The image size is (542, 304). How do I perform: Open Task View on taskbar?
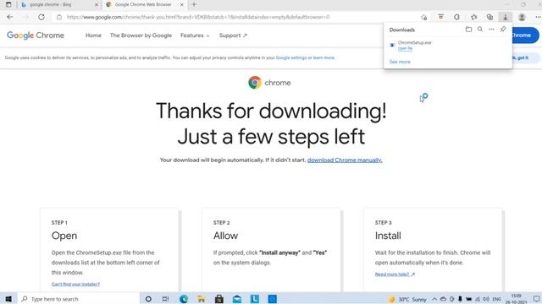(x=166, y=299)
